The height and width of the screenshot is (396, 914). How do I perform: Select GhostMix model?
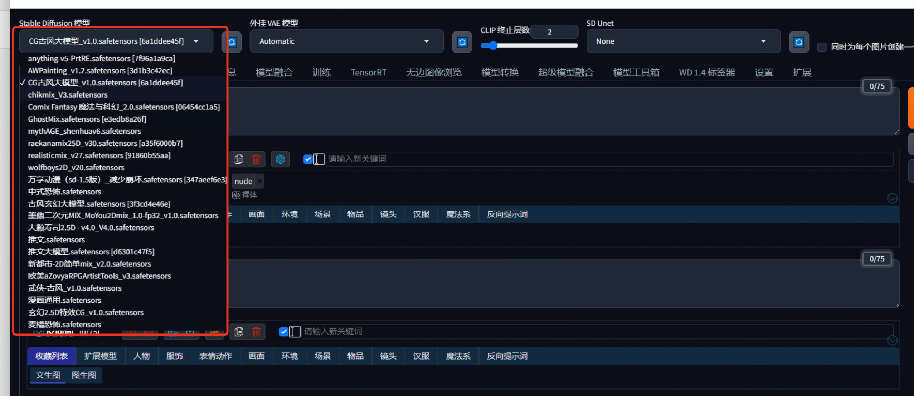[123, 119]
